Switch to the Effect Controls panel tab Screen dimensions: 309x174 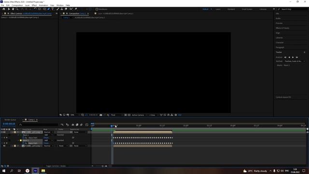click(x=31, y=14)
